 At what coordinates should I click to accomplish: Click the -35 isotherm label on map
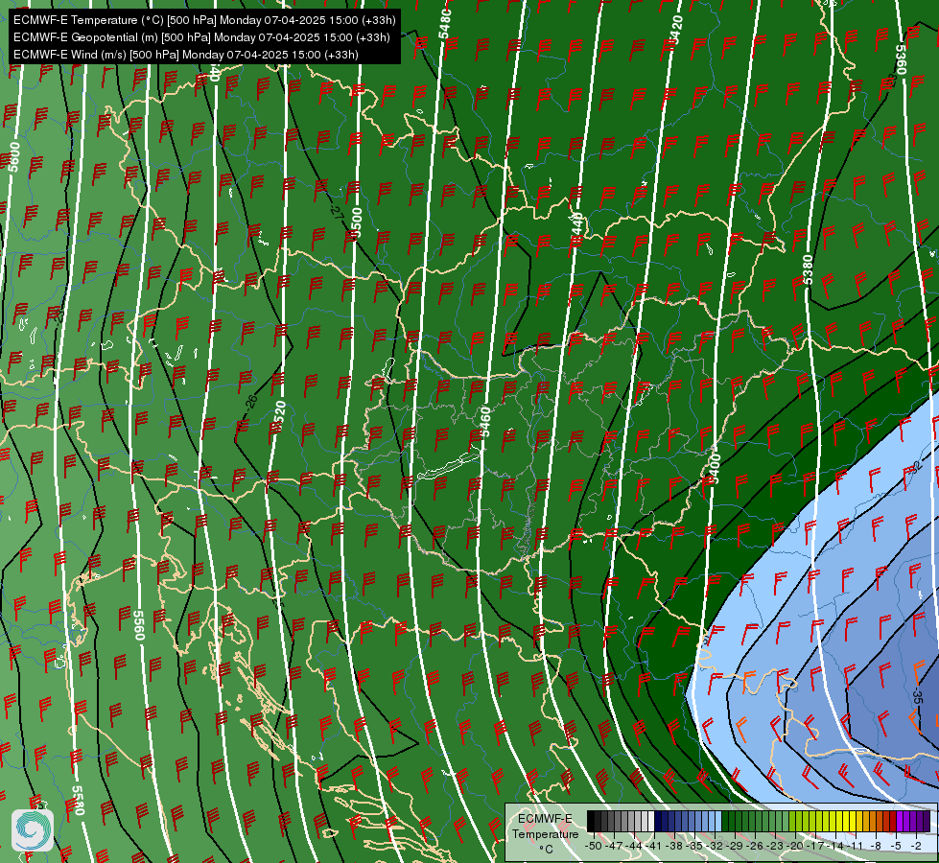[x=918, y=696]
